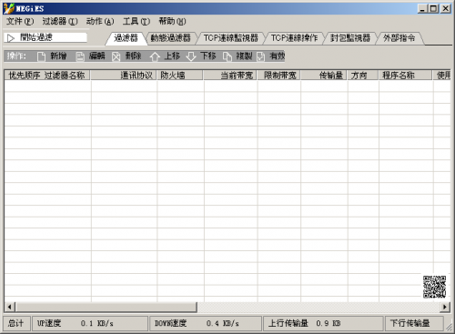This screenshot has width=455, height=334.
Task: Close the NEGiES window
Action: click(446, 8)
